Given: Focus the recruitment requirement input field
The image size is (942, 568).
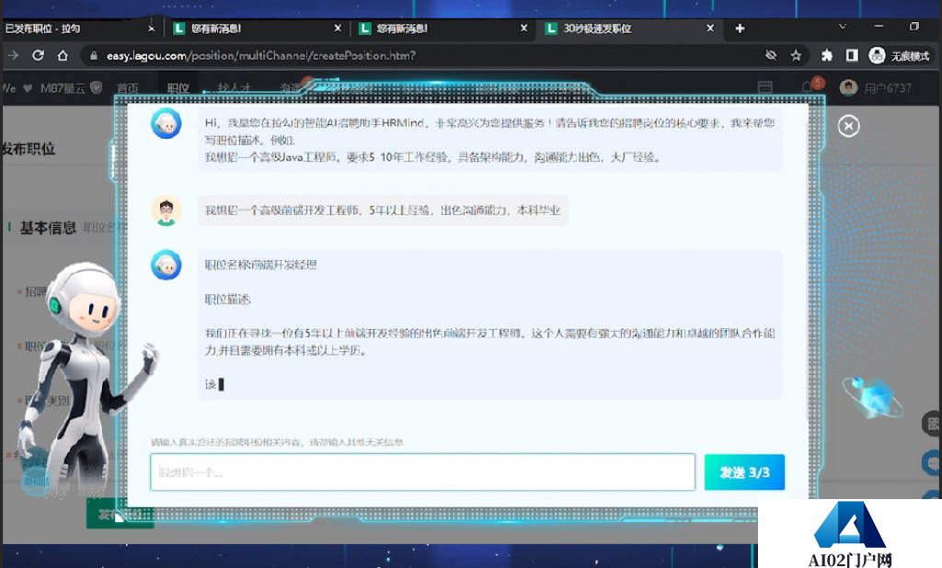Looking at the screenshot, I should coord(423,472).
